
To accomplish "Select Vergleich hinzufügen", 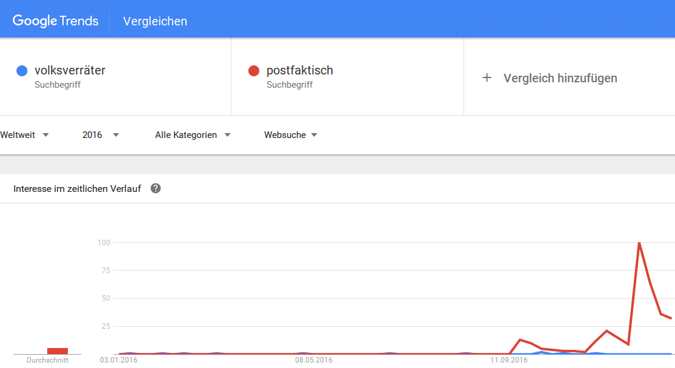I will pyautogui.click(x=560, y=78).
